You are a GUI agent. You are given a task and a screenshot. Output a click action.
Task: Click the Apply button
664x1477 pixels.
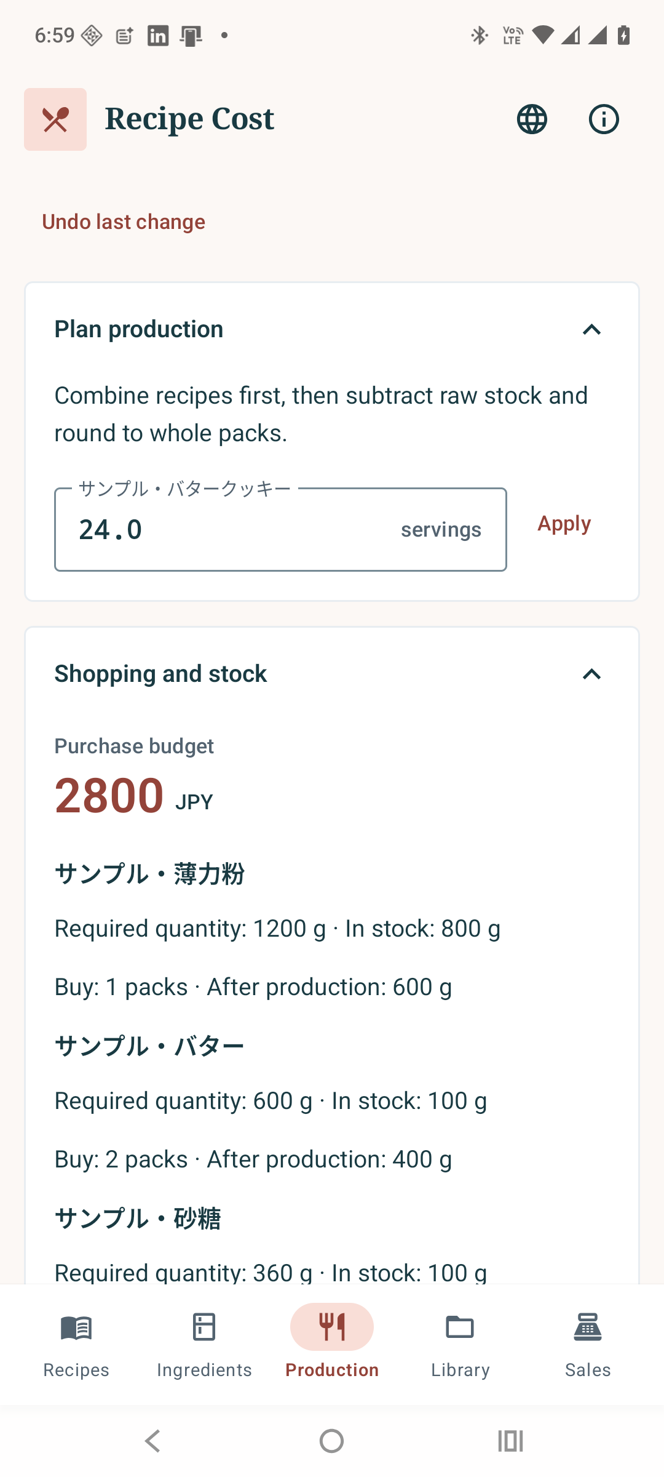(x=564, y=524)
